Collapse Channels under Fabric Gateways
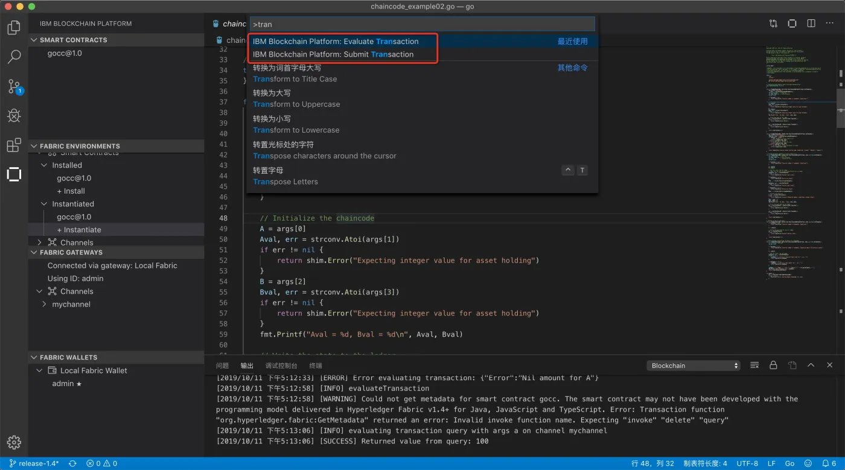The height and width of the screenshot is (470, 845). [x=40, y=291]
